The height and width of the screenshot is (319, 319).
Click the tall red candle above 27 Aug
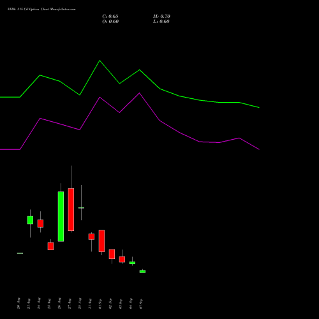coord(71,209)
